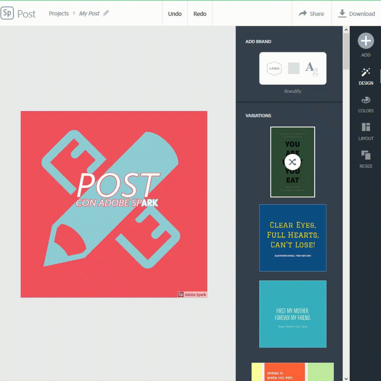Click the Logo hexagon placeholder
Image resolution: width=381 pixels, height=381 pixels.
pos(274,68)
